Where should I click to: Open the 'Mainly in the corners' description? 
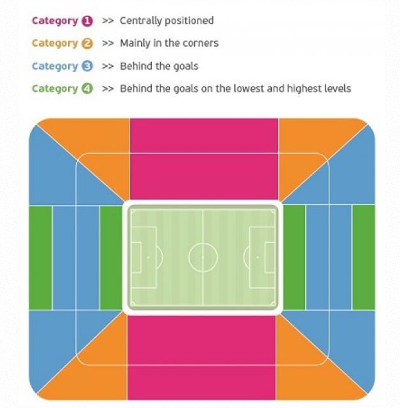pyautogui.click(x=169, y=44)
